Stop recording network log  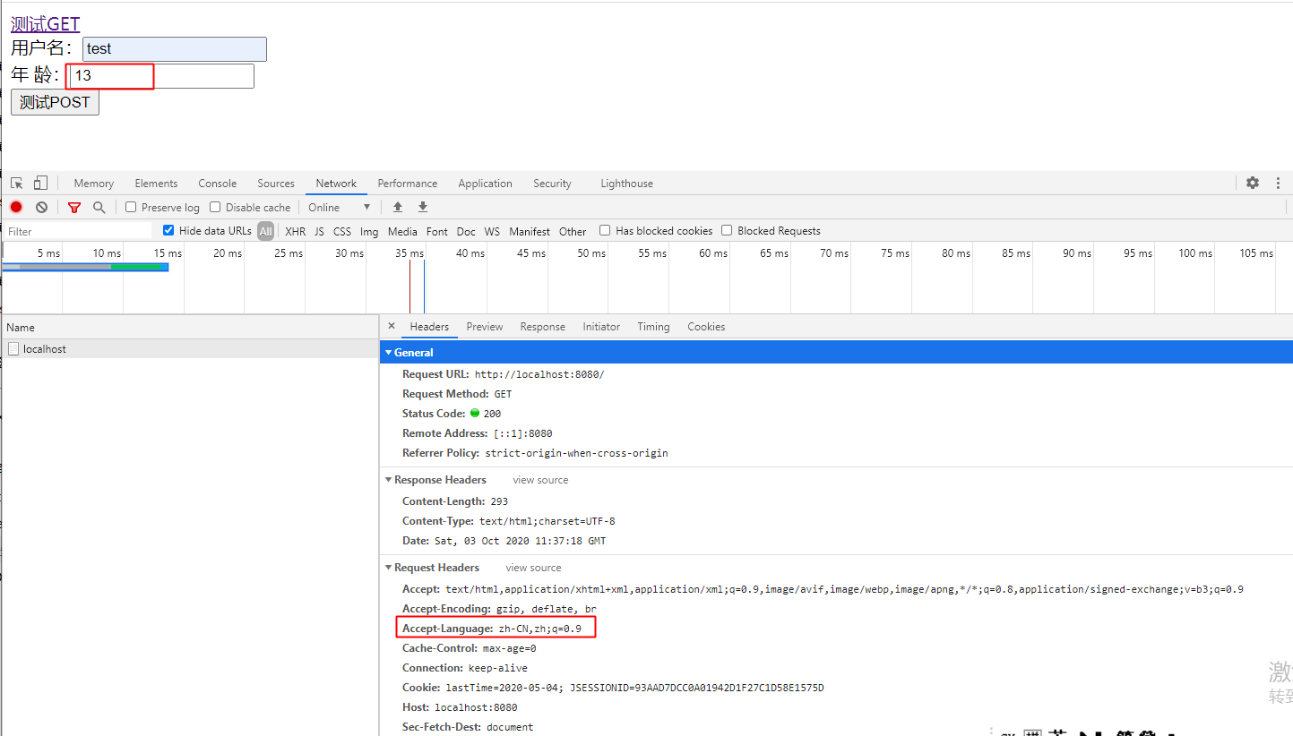pyautogui.click(x=16, y=207)
